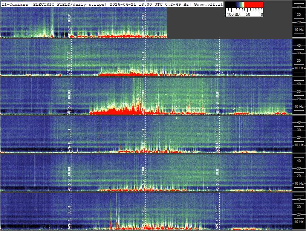Click the 30 axis label on APR 17 strip
This screenshot has width=306, height=231.
(x=300, y=168)
